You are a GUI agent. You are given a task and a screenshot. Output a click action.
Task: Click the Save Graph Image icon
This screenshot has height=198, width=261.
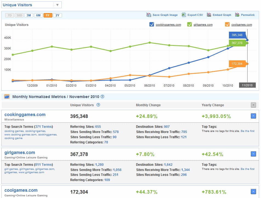(x=149, y=15)
